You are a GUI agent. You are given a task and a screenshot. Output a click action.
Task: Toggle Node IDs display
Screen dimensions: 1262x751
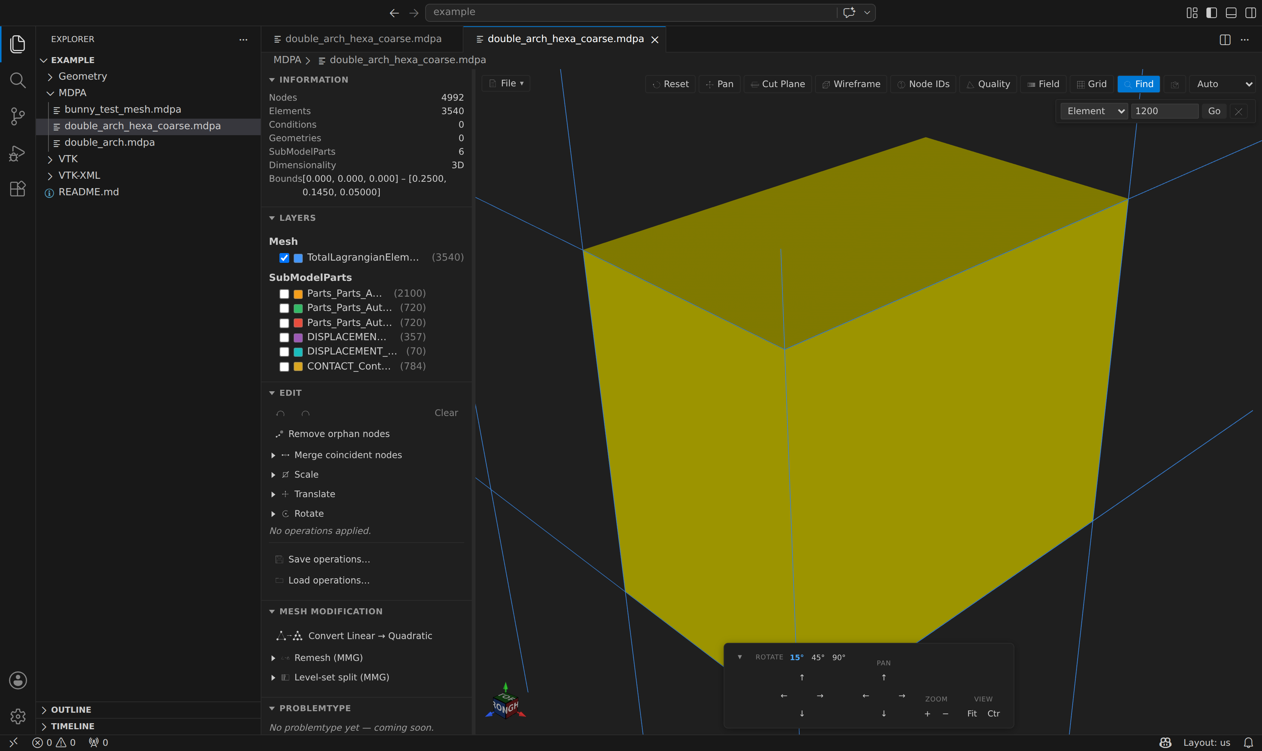click(923, 84)
